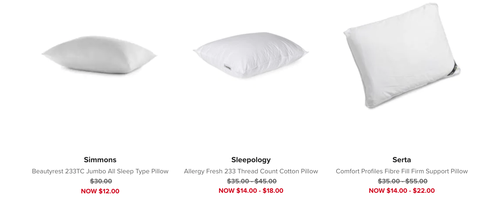Open the Simmons pillow product image
This screenshot has height=200, width=492.
pyautogui.click(x=100, y=55)
